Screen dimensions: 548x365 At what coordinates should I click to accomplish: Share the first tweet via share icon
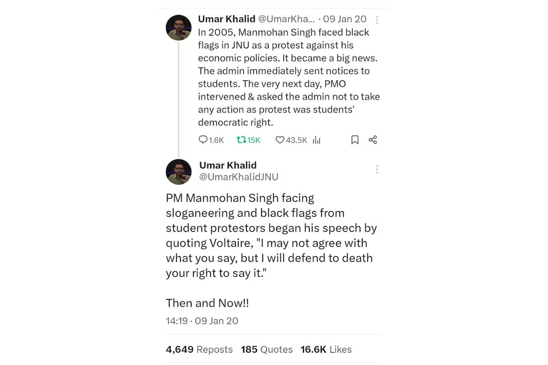coord(373,140)
